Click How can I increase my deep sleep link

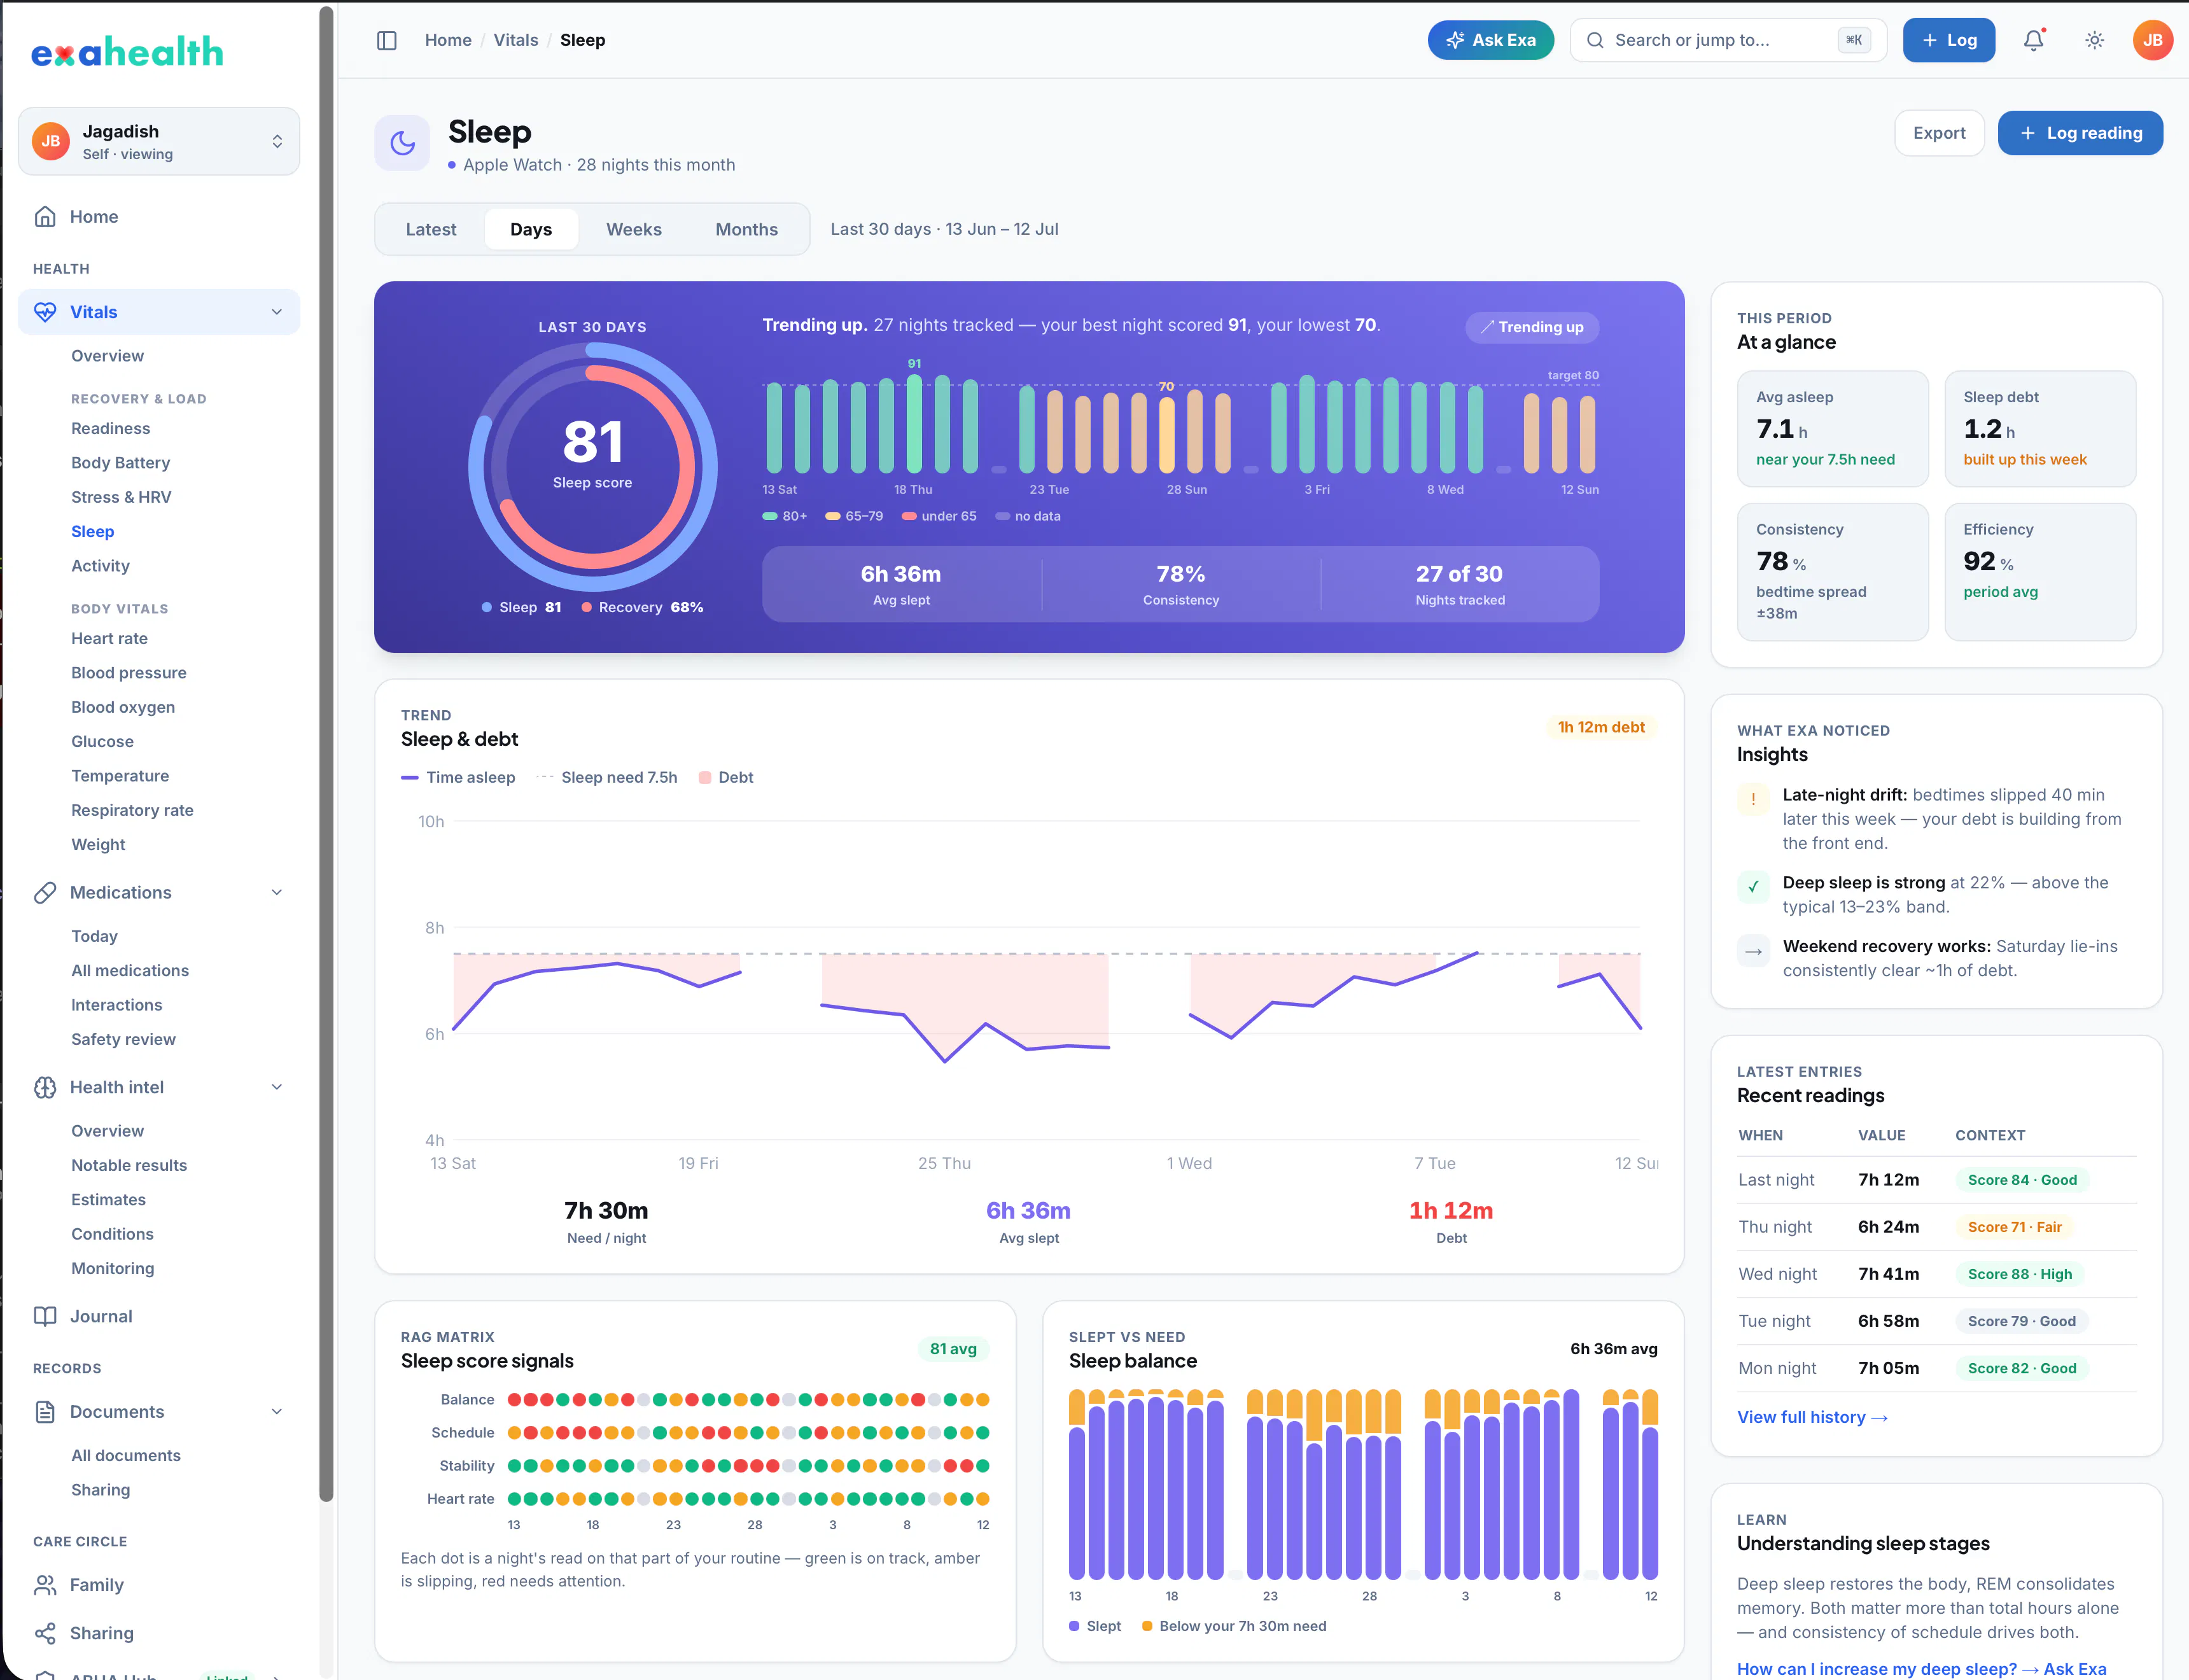coord(1921,1668)
